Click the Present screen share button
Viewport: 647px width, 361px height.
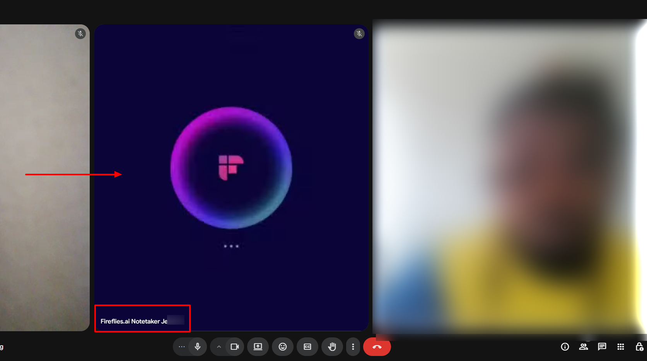coord(258,347)
